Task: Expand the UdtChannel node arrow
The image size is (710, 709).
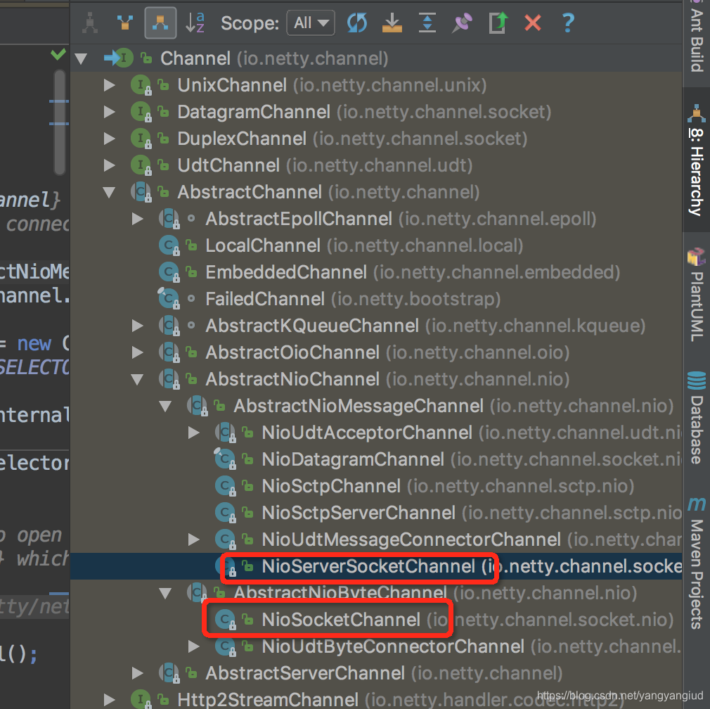Action: [109, 165]
